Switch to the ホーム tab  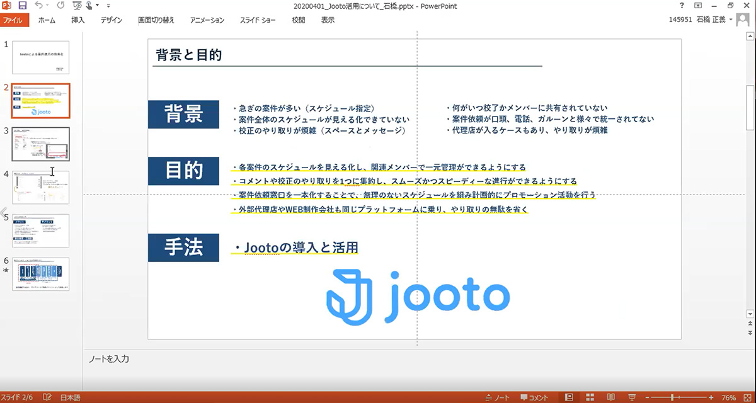pos(47,20)
